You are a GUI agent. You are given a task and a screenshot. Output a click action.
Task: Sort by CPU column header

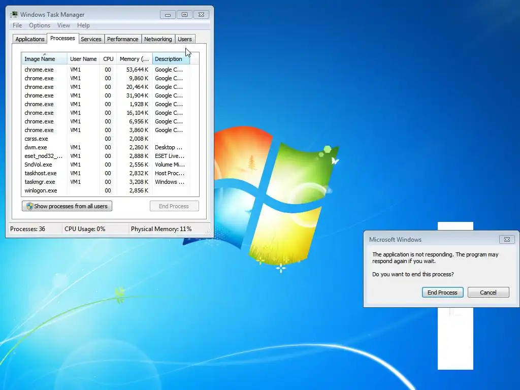click(x=108, y=59)
